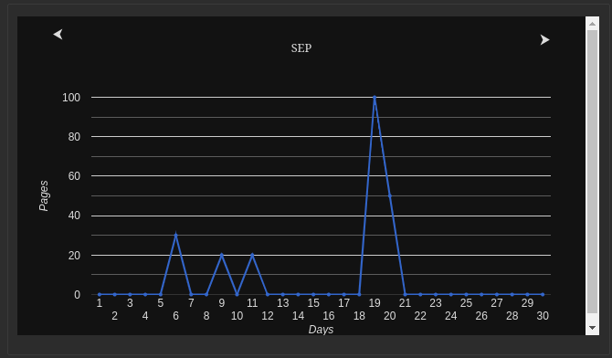Screen dimensions: 612x358
Task: Click the scrollbar down arrow
Action: point(592,328)
